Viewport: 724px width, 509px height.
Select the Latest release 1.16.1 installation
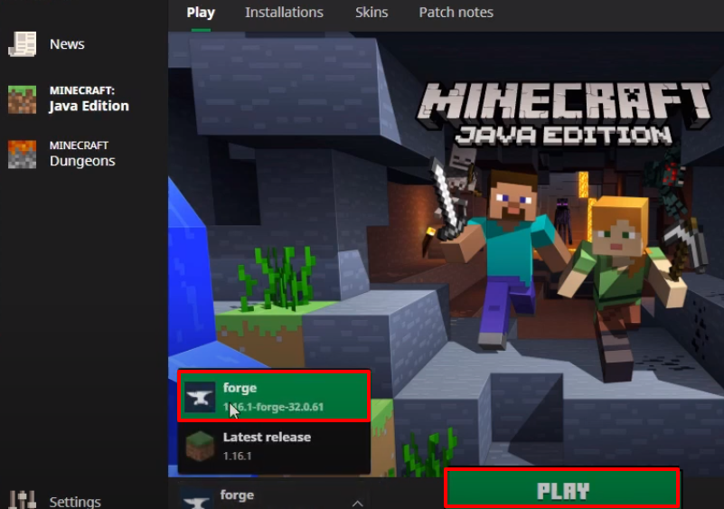tap(274, 447)
